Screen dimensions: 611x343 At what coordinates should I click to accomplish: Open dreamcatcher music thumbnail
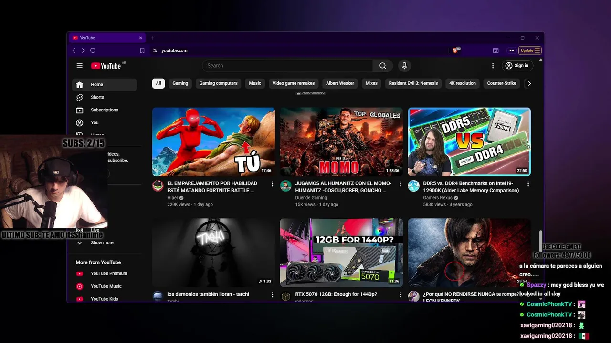(213, 252)
